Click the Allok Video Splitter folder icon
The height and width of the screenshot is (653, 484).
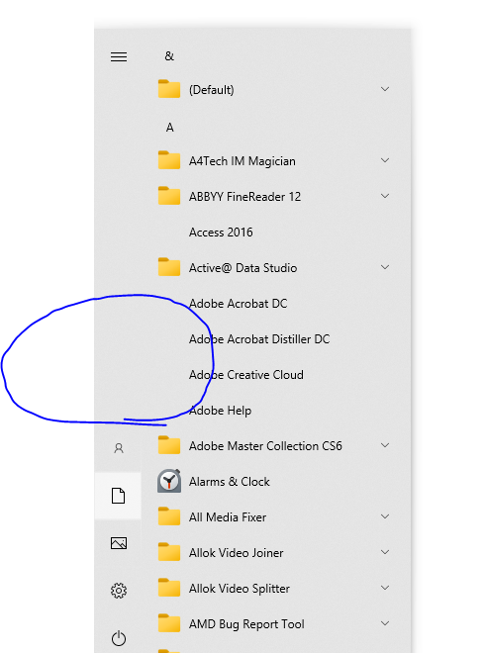(169, 588)
